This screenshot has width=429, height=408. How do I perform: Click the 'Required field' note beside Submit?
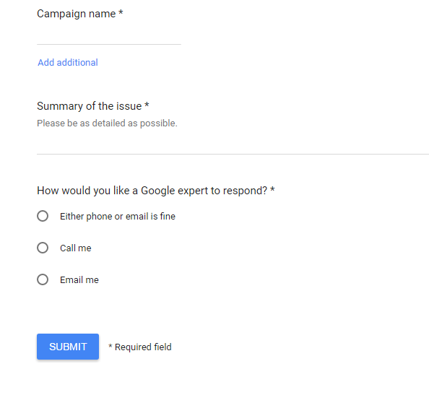pyautogui.click(x=143, y=347)
